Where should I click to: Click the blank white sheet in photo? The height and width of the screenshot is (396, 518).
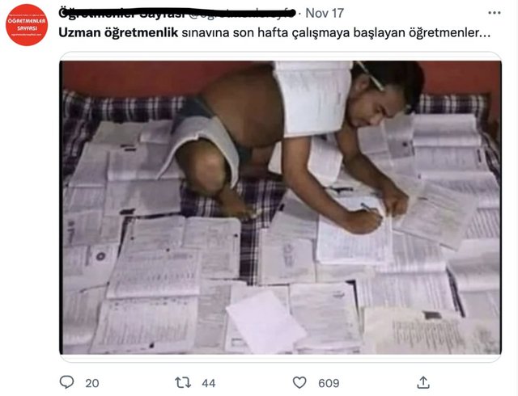point(265,322)
